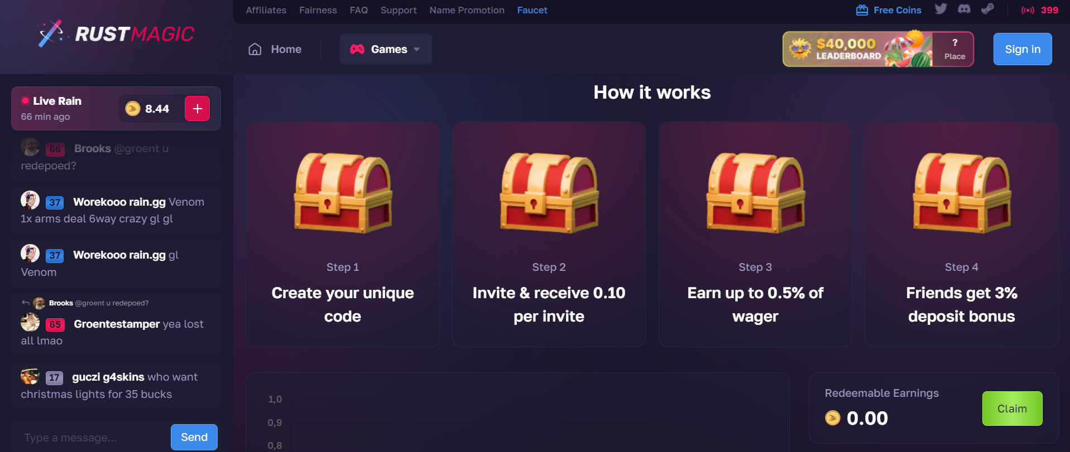This screenshot has height=452, width=1070.
Task: Open the FAQ page
Action: coord(359,10)
